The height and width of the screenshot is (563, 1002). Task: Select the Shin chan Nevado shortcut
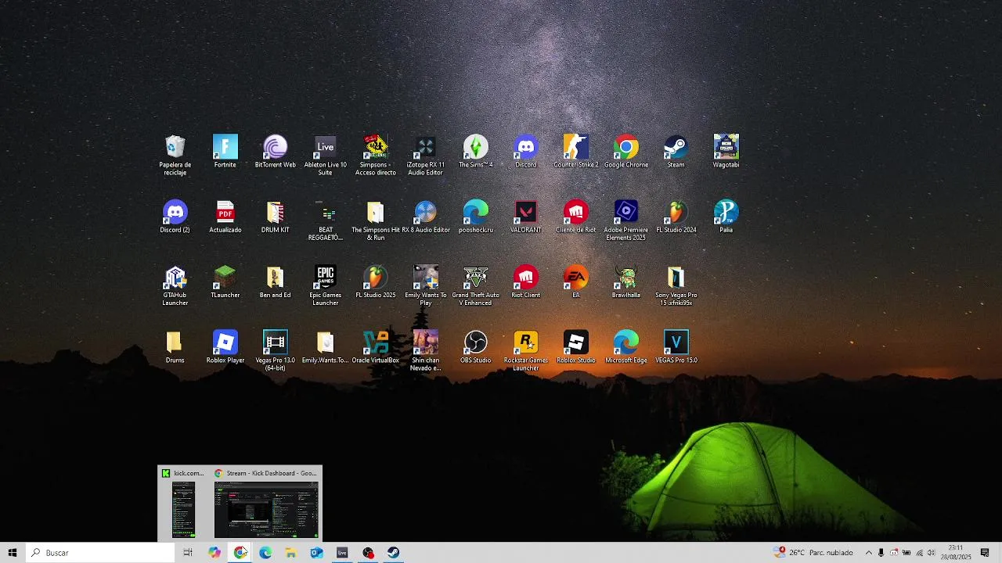click(x=426, y=350)
